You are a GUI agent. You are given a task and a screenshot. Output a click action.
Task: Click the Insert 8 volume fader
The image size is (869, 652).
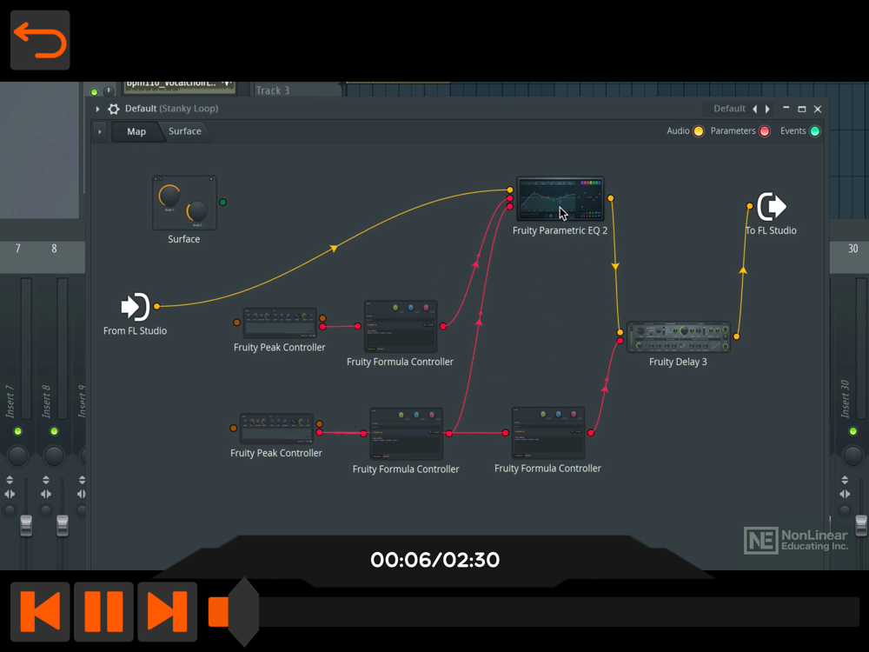coord(62,525)
